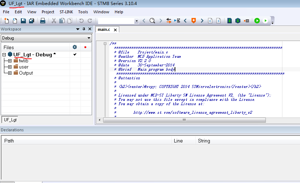Viewport: 300px width, 183px height.
Task: Print the document using the printer icon
Action: click(43, 20)
